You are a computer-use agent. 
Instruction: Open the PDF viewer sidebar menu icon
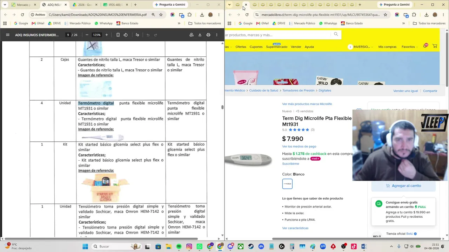click(8, 35)
